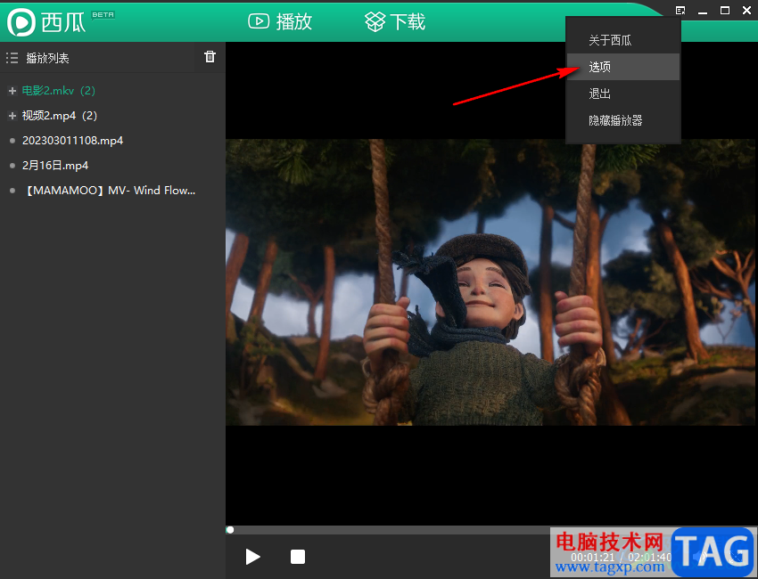Toggle the 播放列表 list icon
This screenshot has width=758, height=579.
click(12, 59)
